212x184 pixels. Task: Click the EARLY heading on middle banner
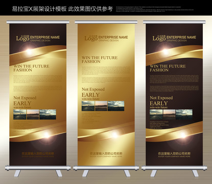[x=90, y=95]
